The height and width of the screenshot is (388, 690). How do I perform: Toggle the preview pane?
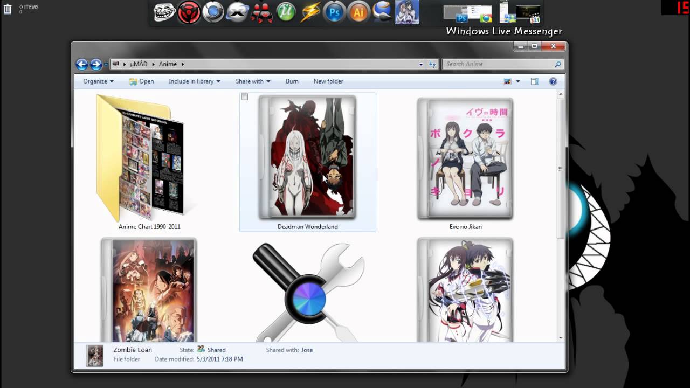tap(535, 81)
